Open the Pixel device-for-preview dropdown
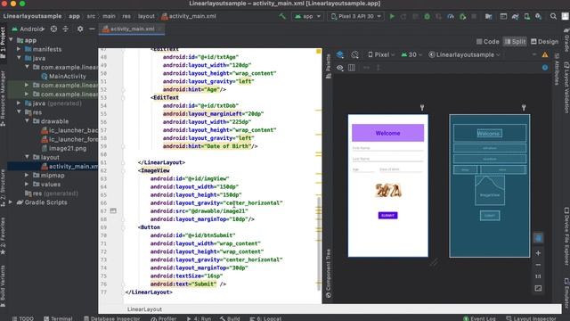 pos(381,54)
